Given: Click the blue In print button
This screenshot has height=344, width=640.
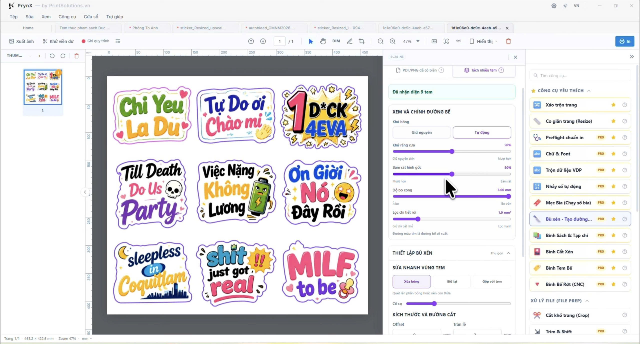Looking at the screenshot, I should (x=625, y=41).
